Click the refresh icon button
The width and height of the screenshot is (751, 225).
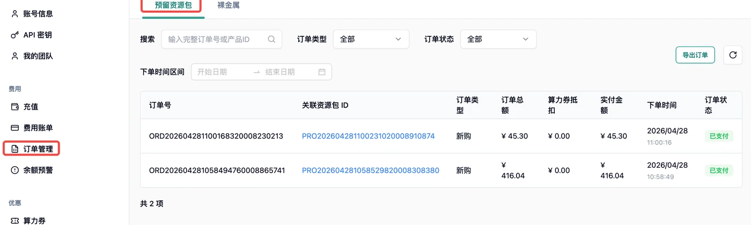(x=733, y=55)
